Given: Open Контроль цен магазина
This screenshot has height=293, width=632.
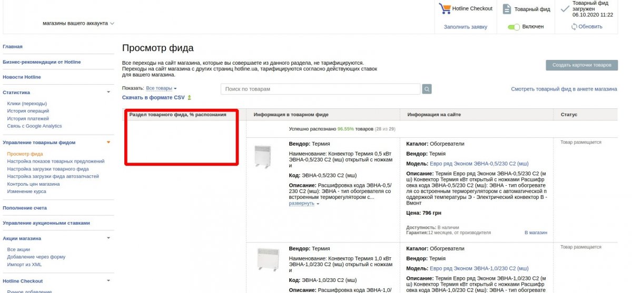Looking at the screenshot, I should pyautogui.click(x=33, y=184).
